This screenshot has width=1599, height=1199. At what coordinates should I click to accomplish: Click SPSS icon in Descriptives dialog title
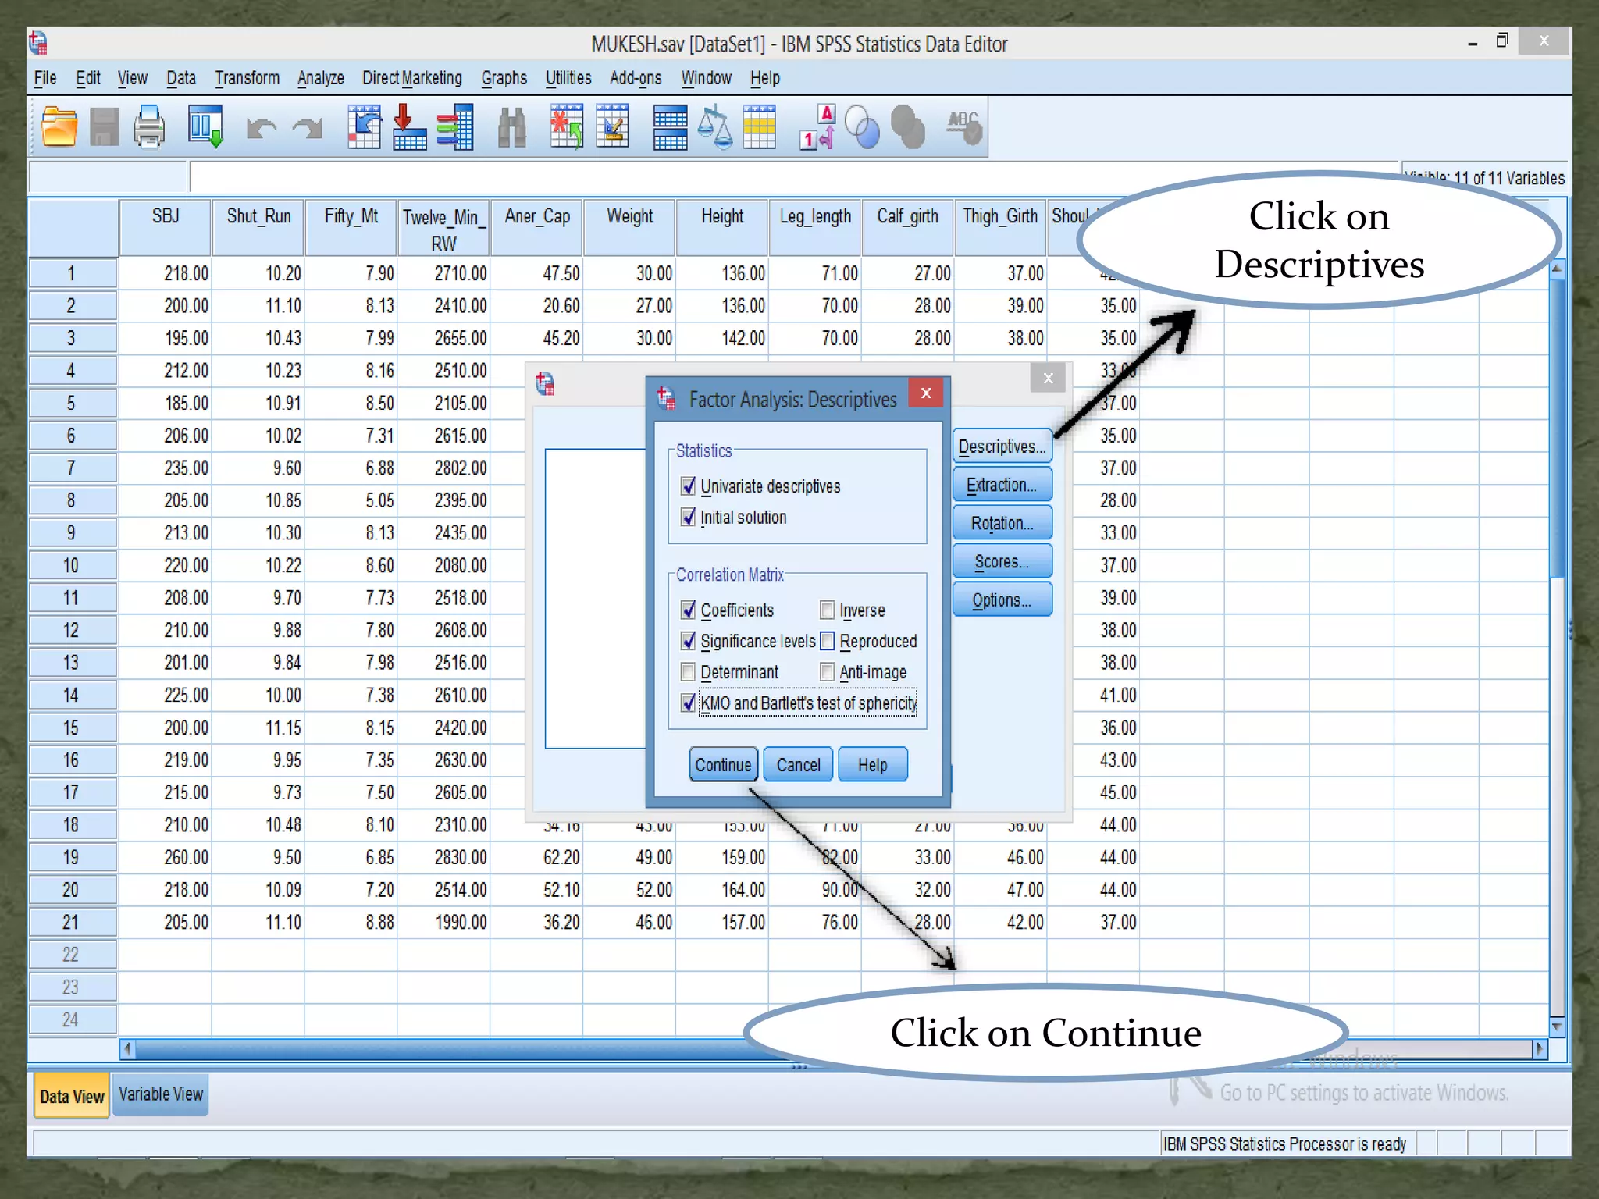pos(666,398)
